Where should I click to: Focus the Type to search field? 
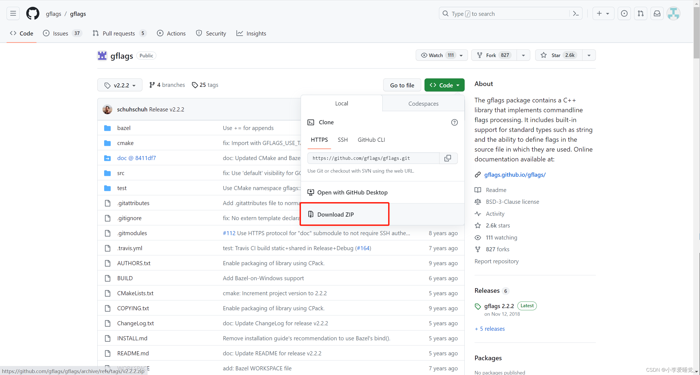pyautogui.click(x=506, y=14)
